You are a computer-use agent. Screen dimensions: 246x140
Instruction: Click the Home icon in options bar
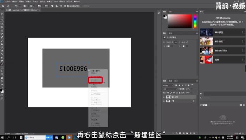3,6
